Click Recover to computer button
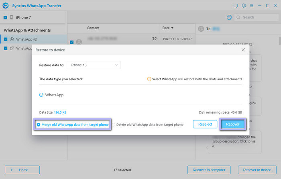 pos(209,170)
